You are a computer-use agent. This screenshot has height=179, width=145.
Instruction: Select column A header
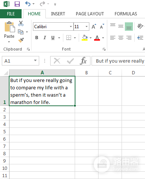[x=42, y=73]
